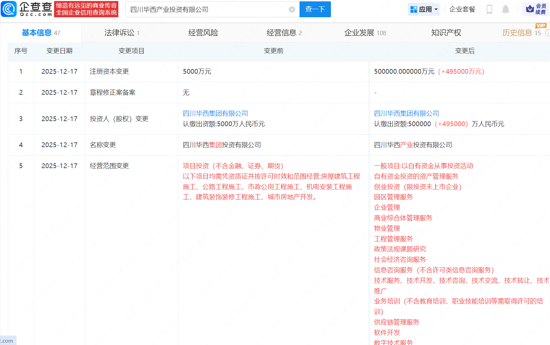This screenshot has height=345, width=550.
Task: Open 四川华西集团有限公司 link in 变更后 column
Action: tap(406, 113)
